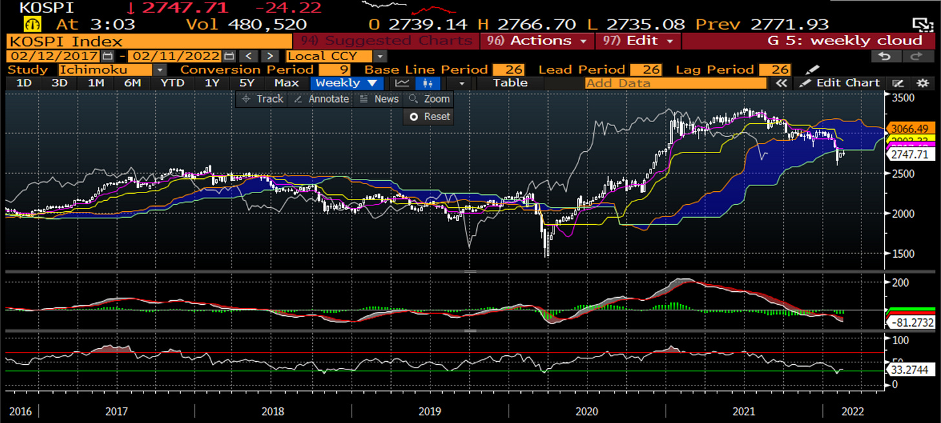Screen dimensions: 941x423
Task: Switch to line chart icon
Action: pos(403,83)
